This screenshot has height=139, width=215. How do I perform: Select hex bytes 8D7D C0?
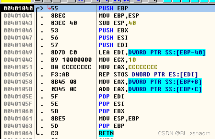pos(64,53)
